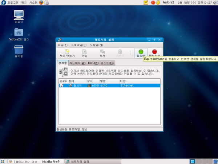Viewport: 218px width, 164px height.
Task: Click the sticky notes panel icon
Action: 146,3
